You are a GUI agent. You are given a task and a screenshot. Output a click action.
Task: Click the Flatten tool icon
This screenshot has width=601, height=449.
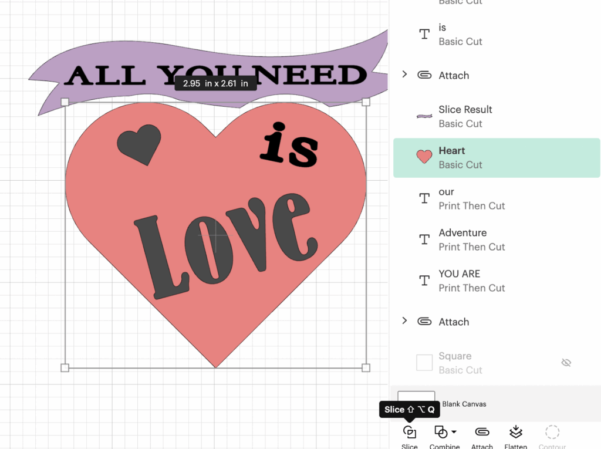516,433
